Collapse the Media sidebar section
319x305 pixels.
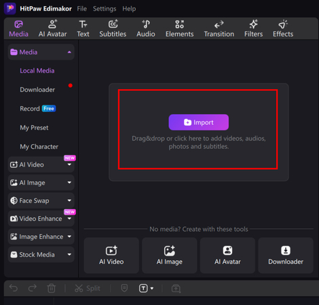[69, 52]
